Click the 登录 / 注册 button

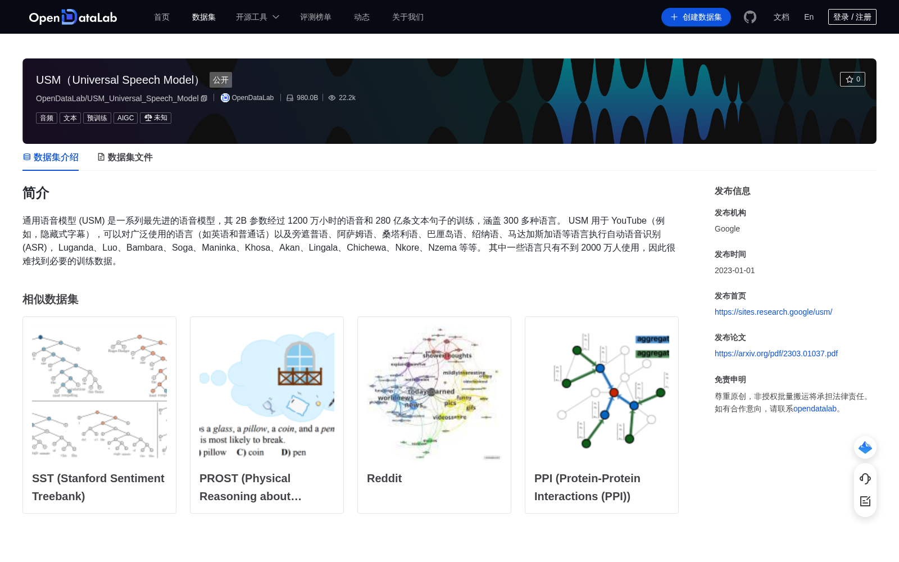point(852,17)
